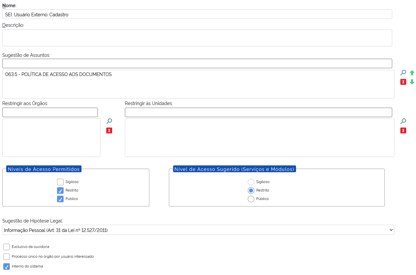Open the search for Sugestão de Assuntos
The image size is (416, 275).
pos(403,72)
